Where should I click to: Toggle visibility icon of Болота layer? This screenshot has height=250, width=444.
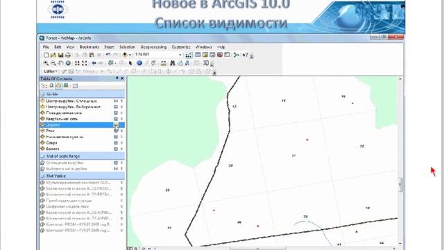click(42, 149)
